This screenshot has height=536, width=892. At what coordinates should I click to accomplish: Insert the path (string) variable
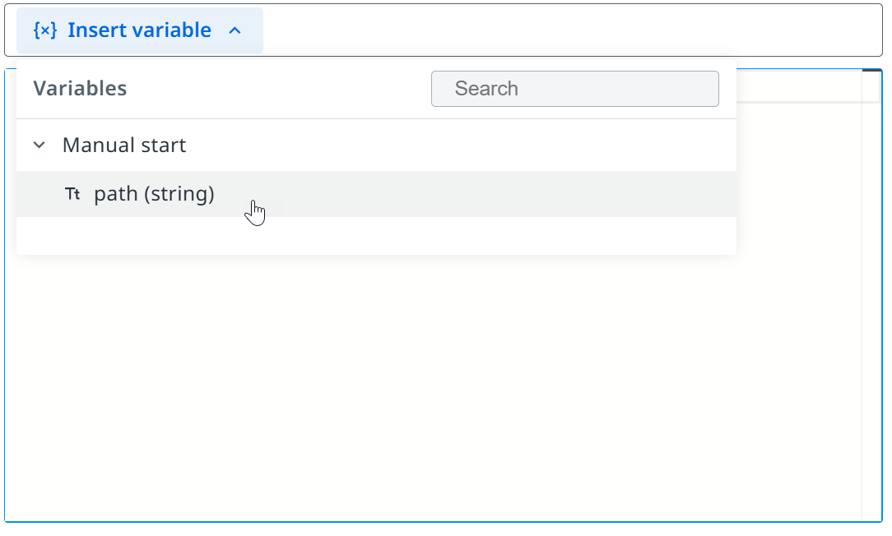376,194
